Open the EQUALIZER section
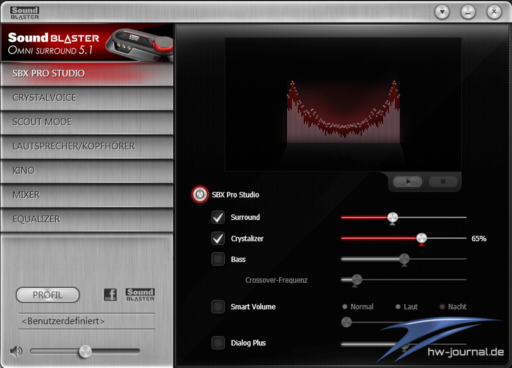Image resolution: width=512 pixels, height=368 pixels. click(x=87, y=220)
